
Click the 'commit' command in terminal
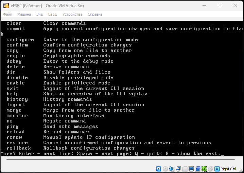tap(16, 29)
